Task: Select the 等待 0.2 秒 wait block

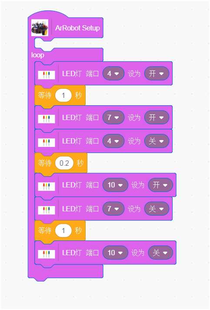Action: click(x=61, y=163)
